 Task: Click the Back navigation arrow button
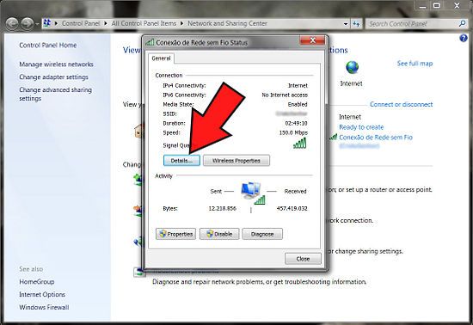tap(12, 23)
